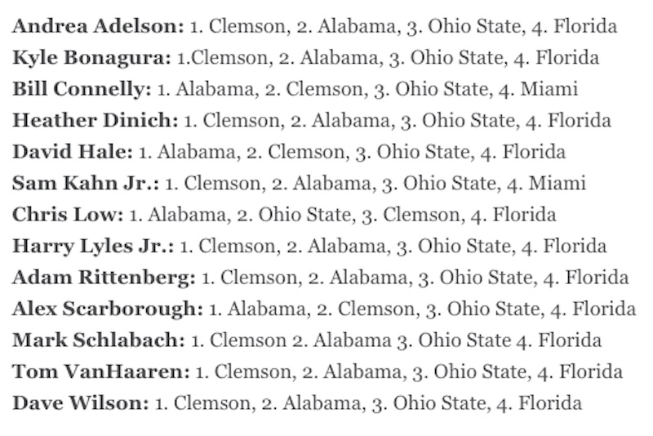This screenshot has height=436, width=653.
Task: Click Miami in Sam Kahn Jr.'s picks
Action: click(557, 183)
